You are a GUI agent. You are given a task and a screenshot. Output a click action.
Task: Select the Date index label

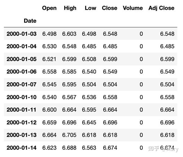point(30,21)
